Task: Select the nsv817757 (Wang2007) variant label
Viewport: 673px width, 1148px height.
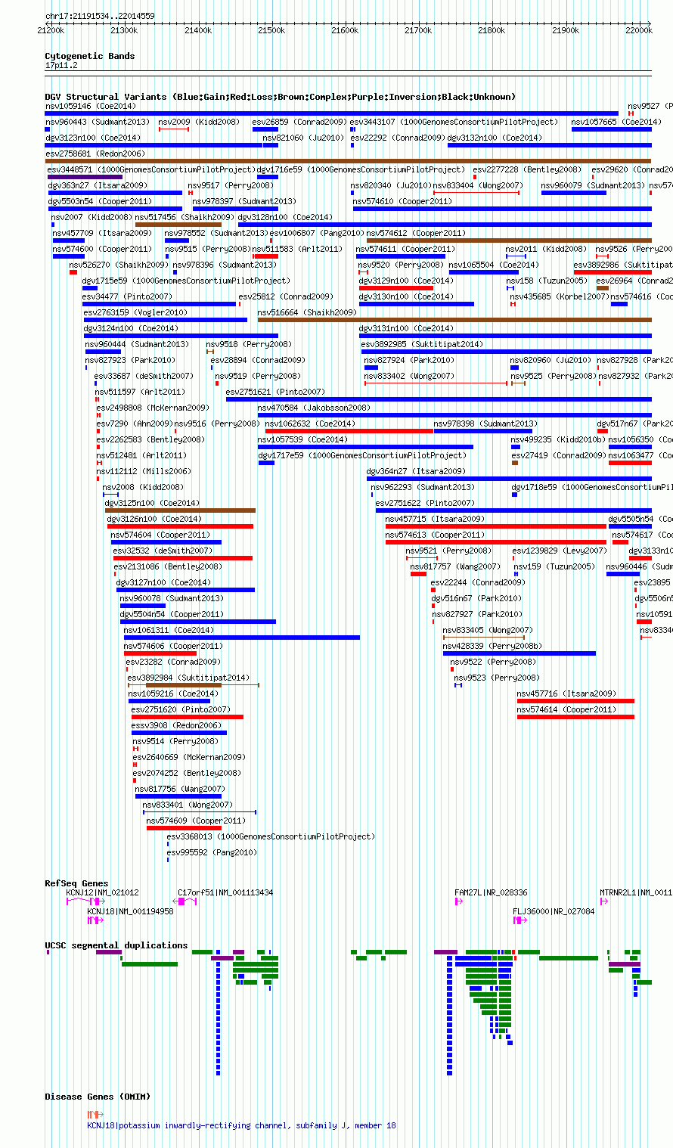Action: click(x=455, y=566)
